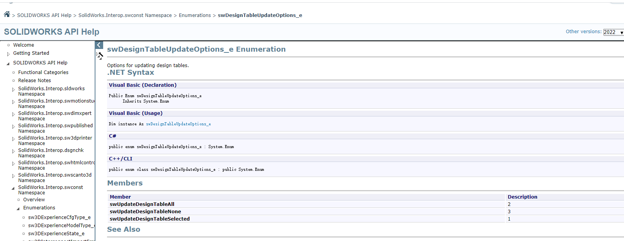Open Functional Categories tree item

point(43,72)
